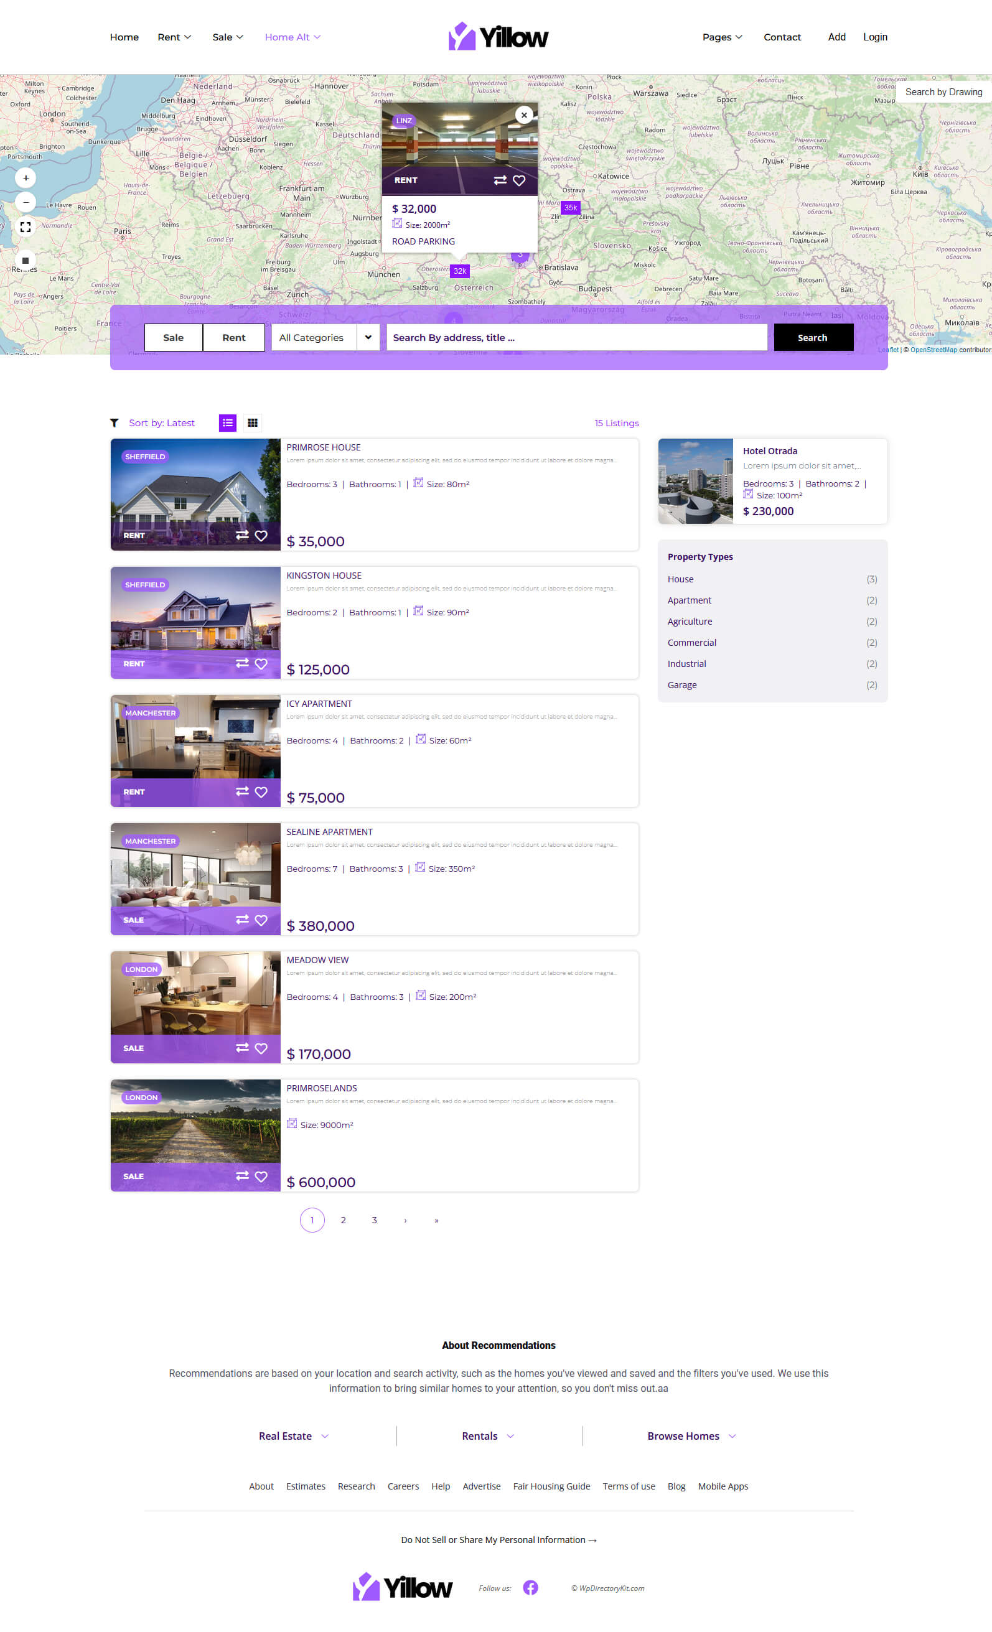This screenshot has height=1632, width=992.
Task: Open the Primrose House photo
Action: point(195,494)
